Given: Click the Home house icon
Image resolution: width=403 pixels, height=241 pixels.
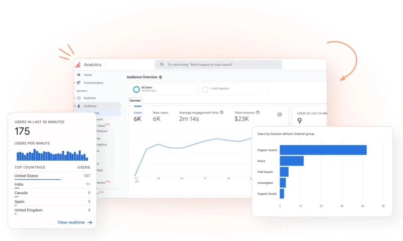Looking at the screenshot, I should point(79,75).
